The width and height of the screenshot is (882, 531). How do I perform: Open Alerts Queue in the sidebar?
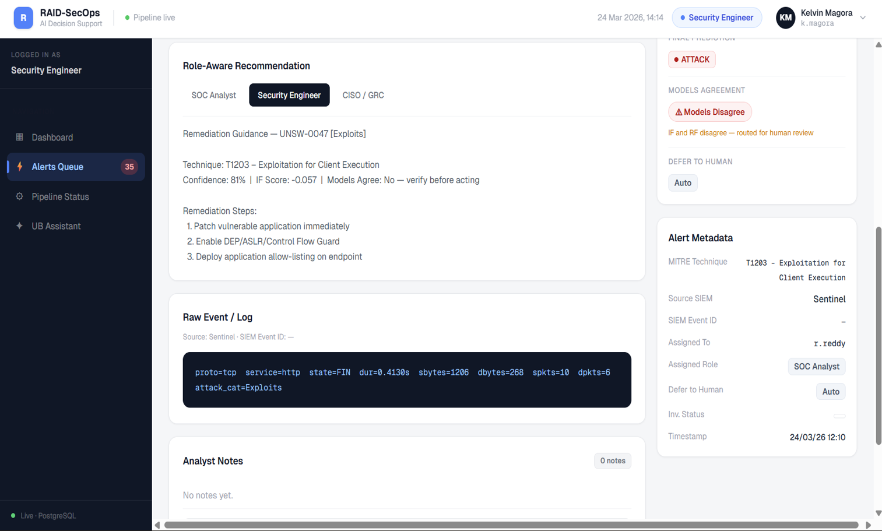click(x=76, y=167)
